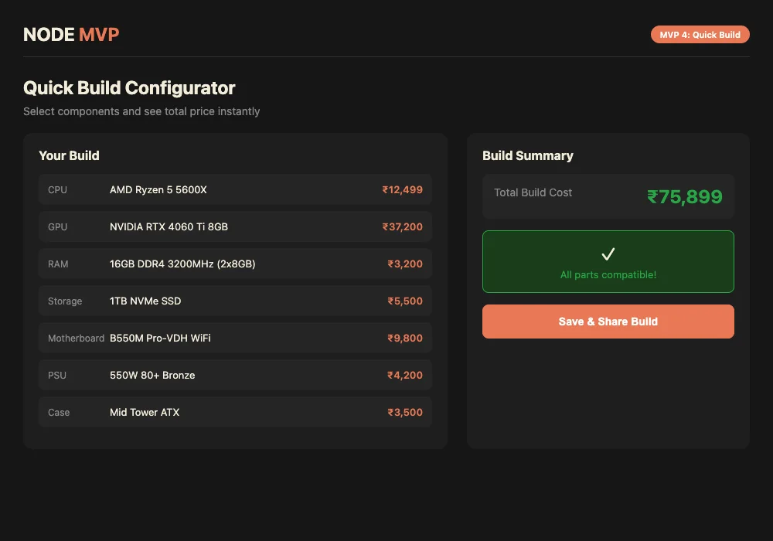Viewport: 773px width, 541px height.
Task: Click the ₹9,800 motherboard price
Action: pos(405,338)
